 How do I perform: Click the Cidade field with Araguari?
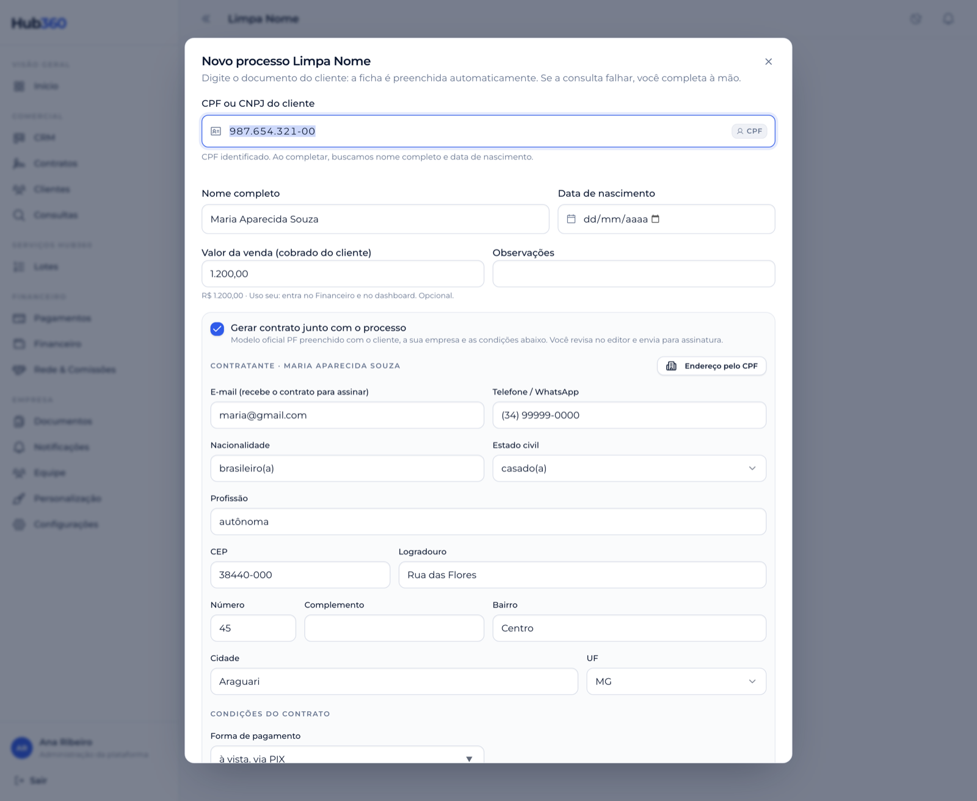(394, 681)
